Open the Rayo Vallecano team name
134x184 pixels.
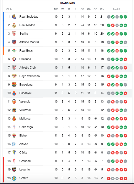coord(29,76)
